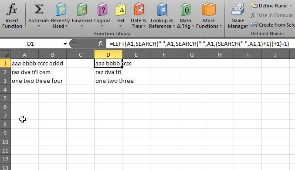Select cell D2 'raz dva tři'
This screenshot has height=170, width=295.
coord(108,72)
